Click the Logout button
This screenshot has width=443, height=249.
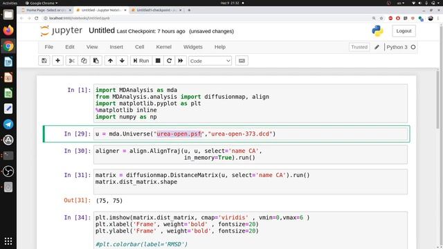(404, 31)
